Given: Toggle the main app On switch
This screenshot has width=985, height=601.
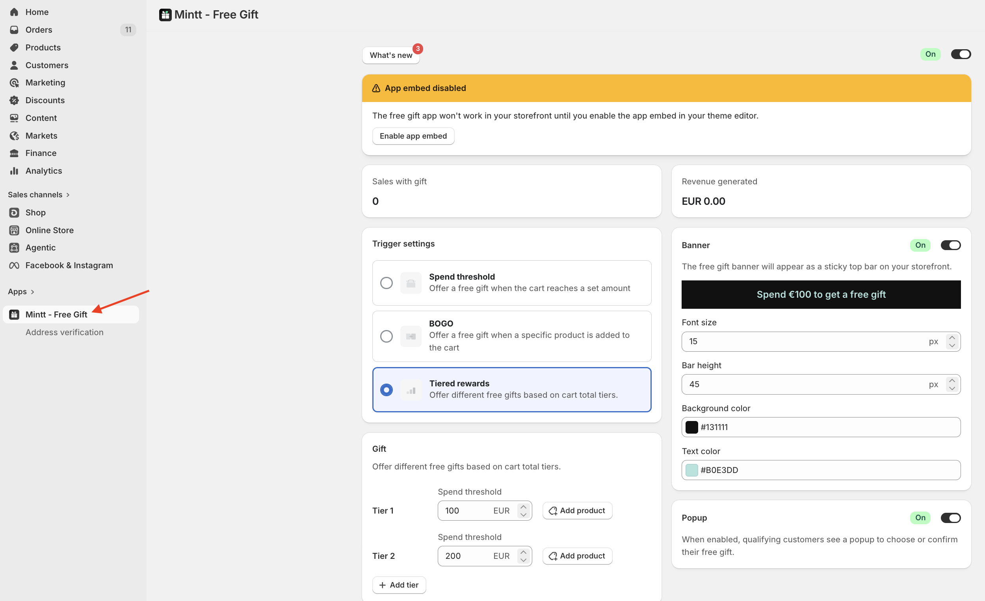Looking at the screenshot, I should pos(961,54).
